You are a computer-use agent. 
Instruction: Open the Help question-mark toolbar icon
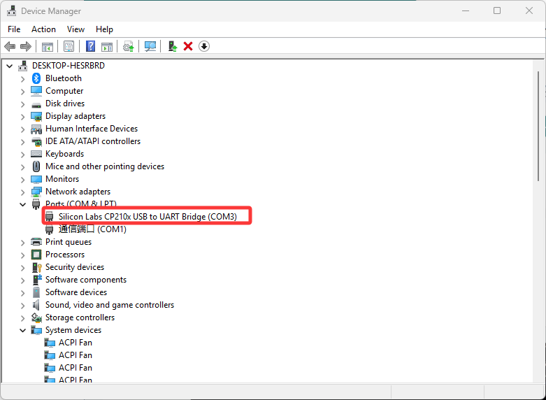91,46
